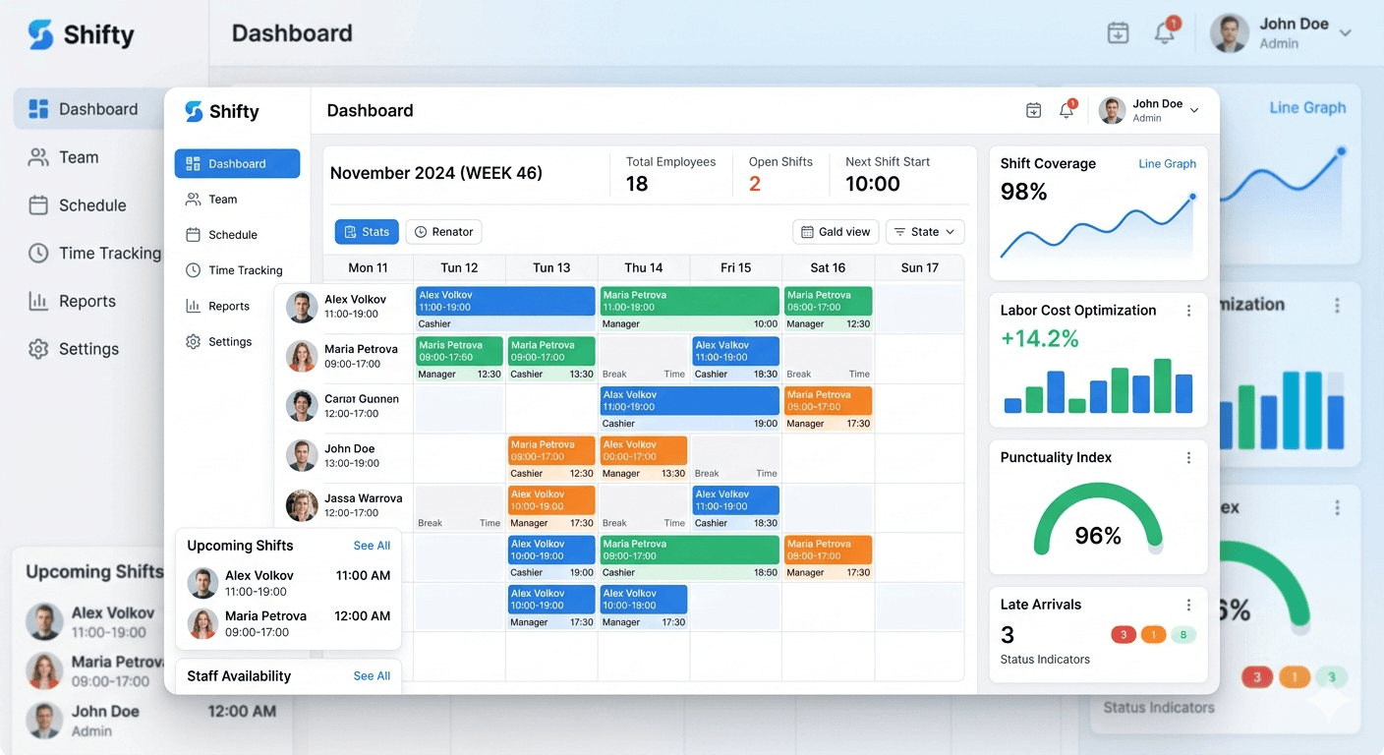
Task: Expand the State filter dropdown
Action: pyautogui.click(x=925, y=232)
